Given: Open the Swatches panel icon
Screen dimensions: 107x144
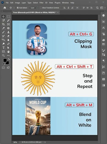Looking at the screenshot, I should pos(103,44).
